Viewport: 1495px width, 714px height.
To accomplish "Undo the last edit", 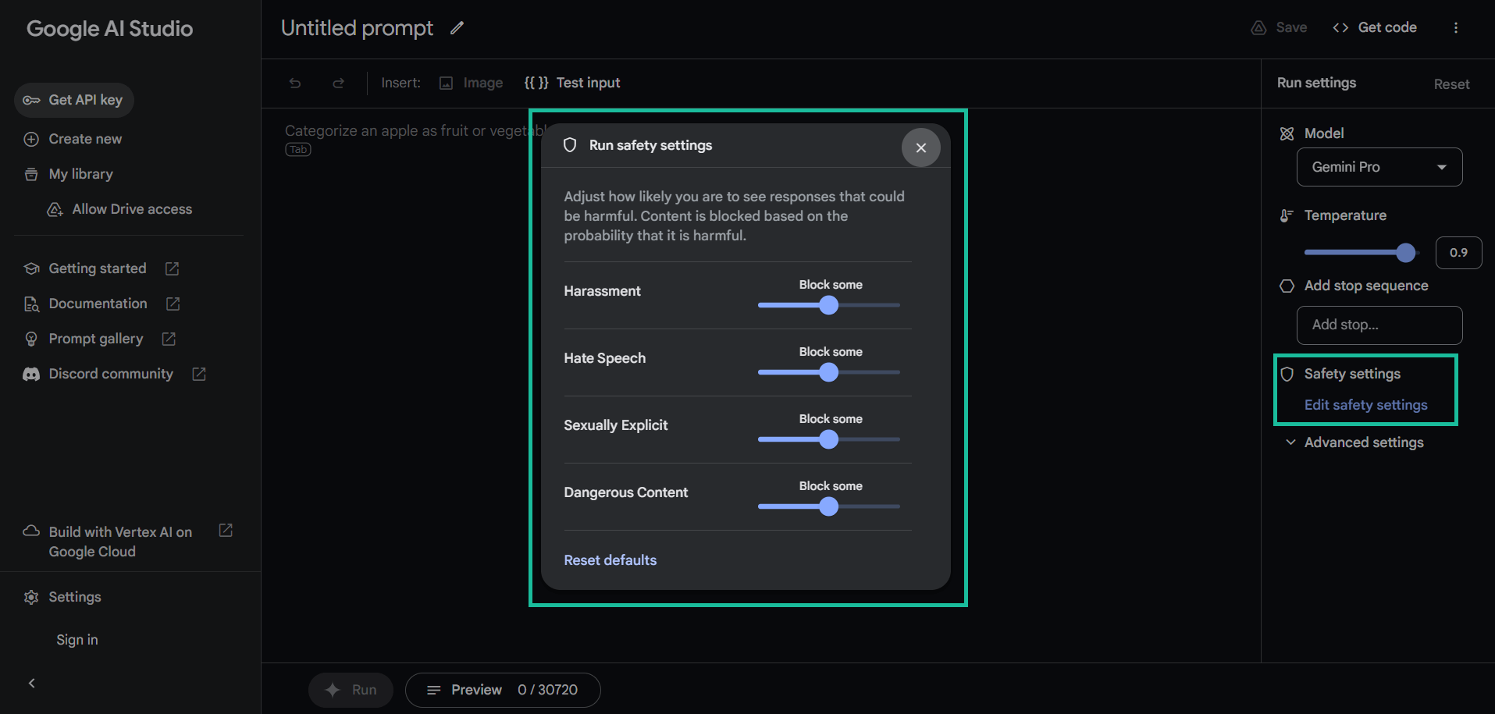I will coord(295,82).
